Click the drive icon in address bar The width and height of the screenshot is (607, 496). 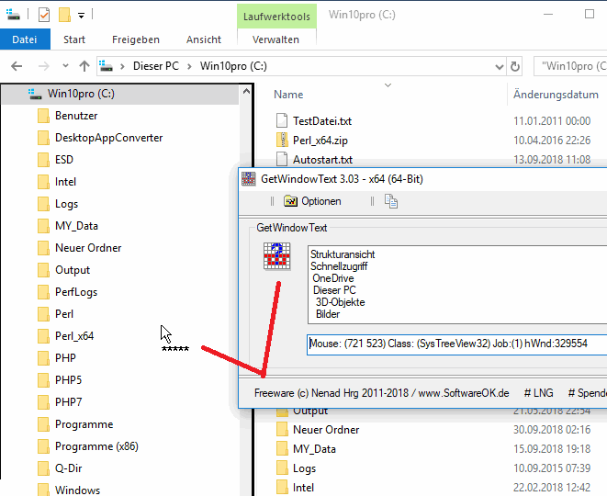click(106, 66)
